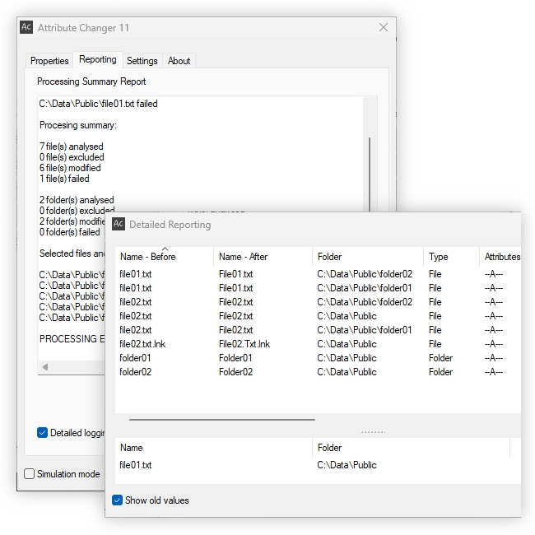Select the About tab
Viewport: 535px width, 535px height.
click(179, 61)
